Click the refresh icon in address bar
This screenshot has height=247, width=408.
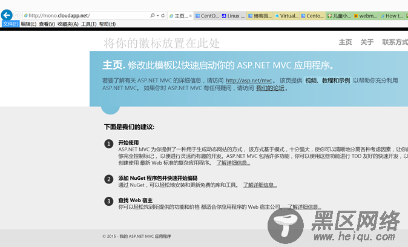[163, 16]
